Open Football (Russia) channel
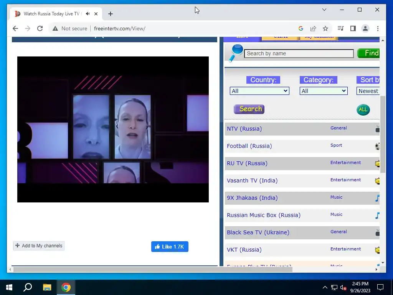This screenshot has width=393, height=295. point(249,146)
